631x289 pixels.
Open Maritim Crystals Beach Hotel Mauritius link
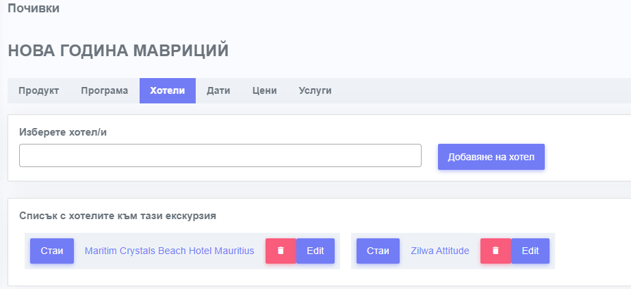pos(169,251)
